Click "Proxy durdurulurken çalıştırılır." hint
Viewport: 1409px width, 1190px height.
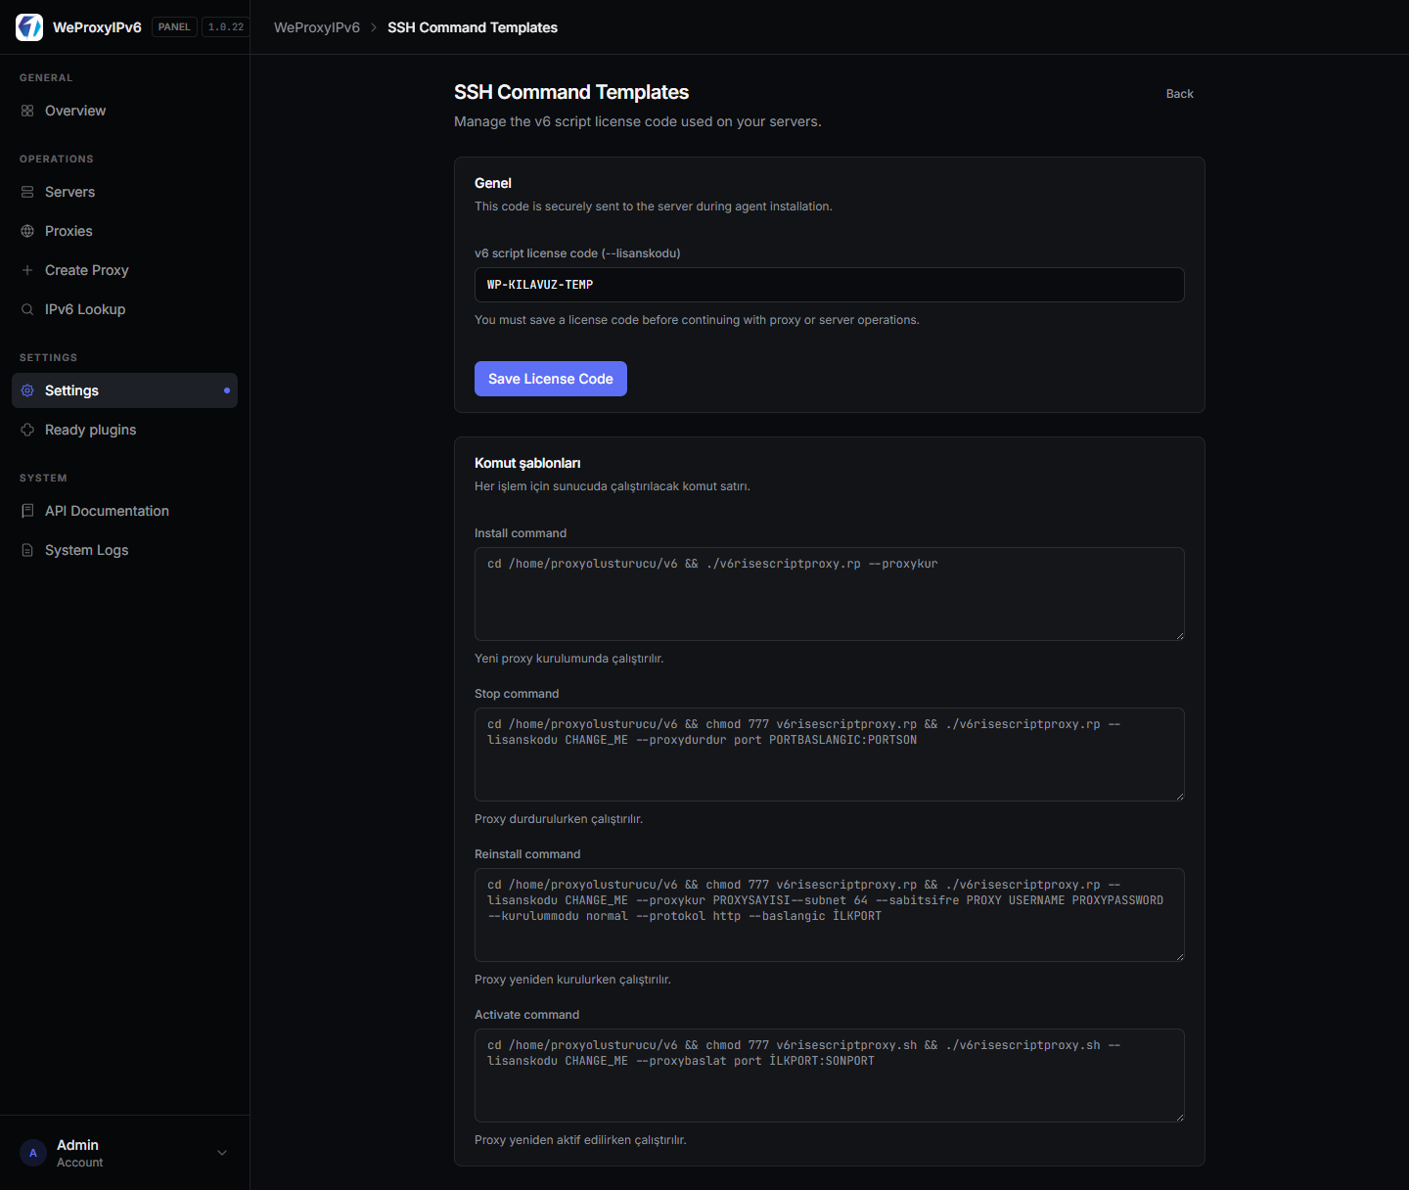click(559, 819)
